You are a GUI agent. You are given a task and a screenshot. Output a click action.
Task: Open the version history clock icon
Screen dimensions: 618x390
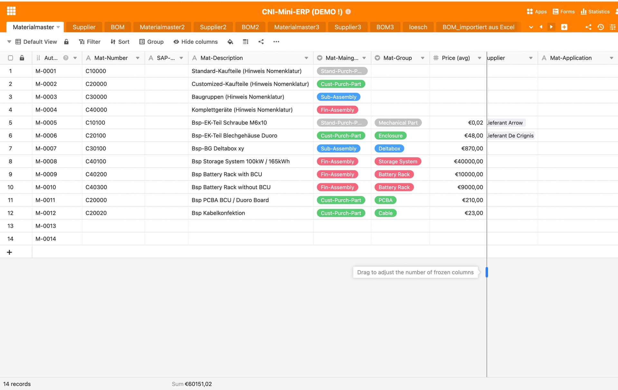click(x=601, y=27)
